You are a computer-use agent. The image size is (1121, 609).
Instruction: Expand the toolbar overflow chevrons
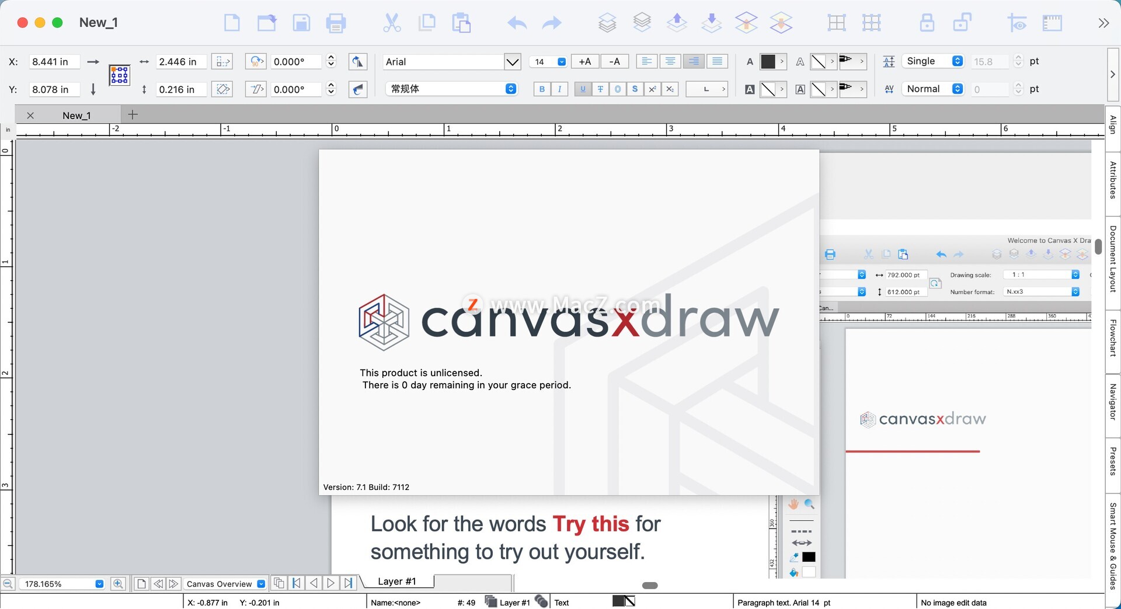(1103, 23)
